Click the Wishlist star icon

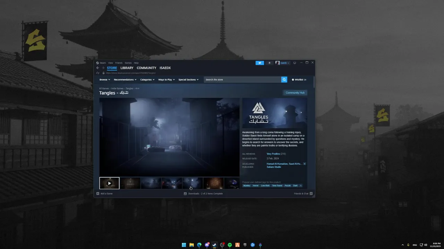coord(293,80)
